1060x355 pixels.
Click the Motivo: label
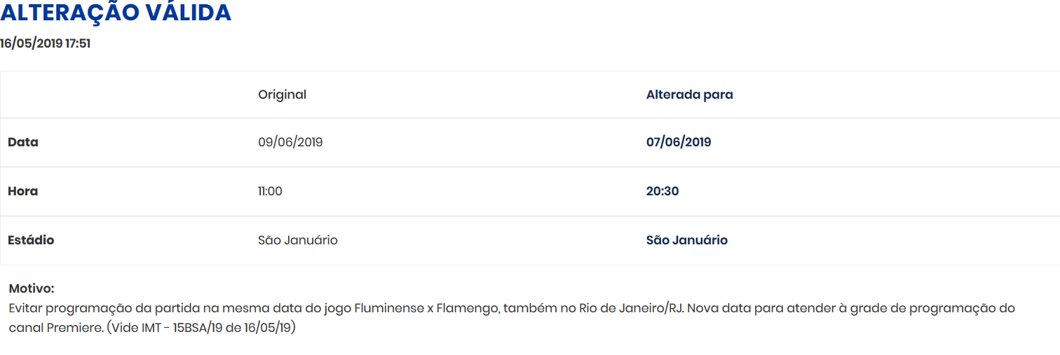pyautogui.click(x=32, y=288)
